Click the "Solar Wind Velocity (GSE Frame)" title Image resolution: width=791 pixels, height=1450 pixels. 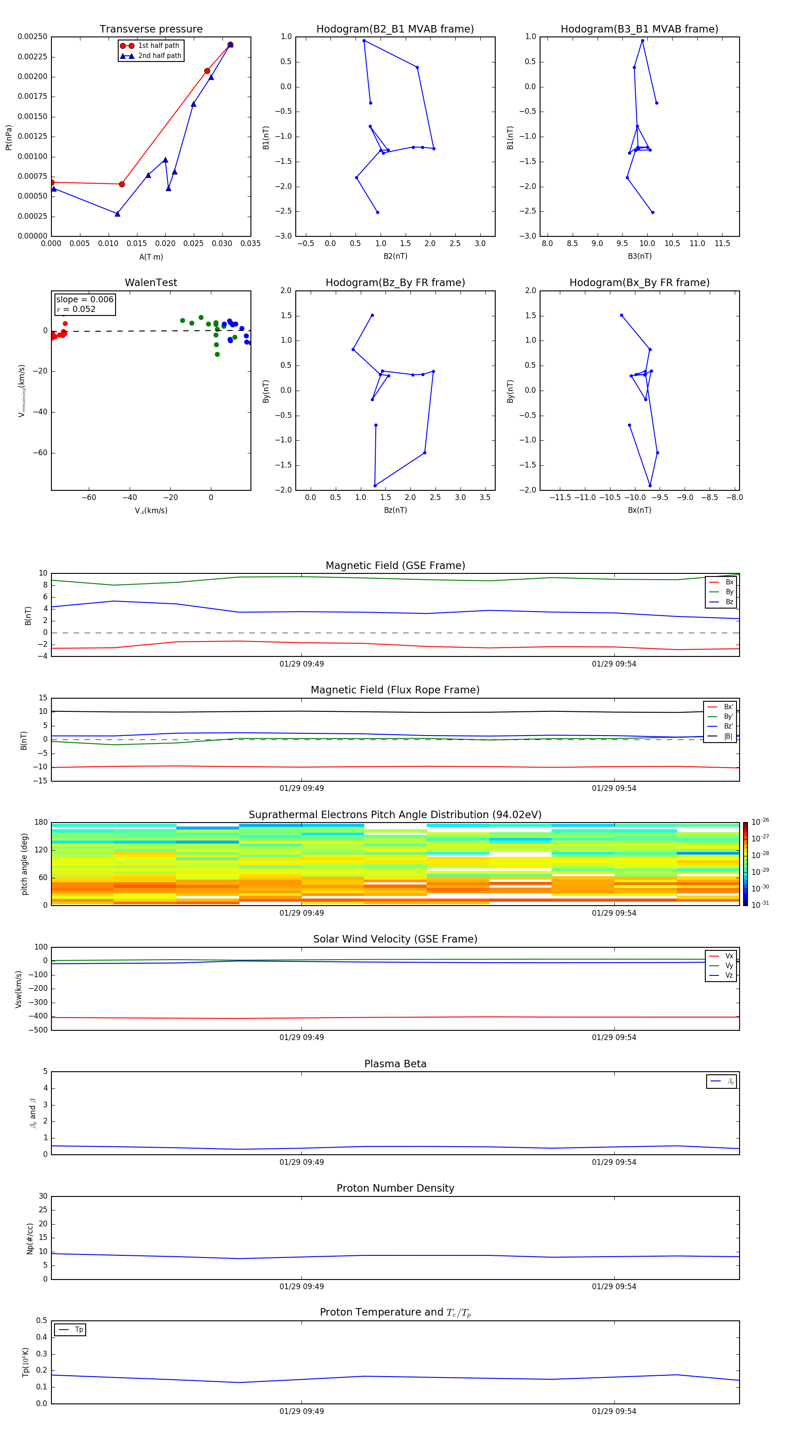coord(395,939)
